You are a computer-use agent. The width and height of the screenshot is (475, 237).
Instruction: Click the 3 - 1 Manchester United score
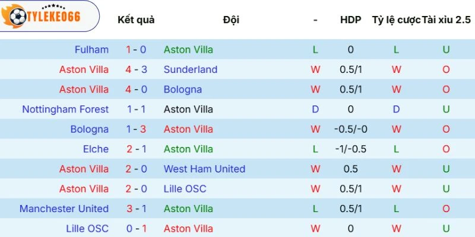pyautogui.click(x=136, y=209)
